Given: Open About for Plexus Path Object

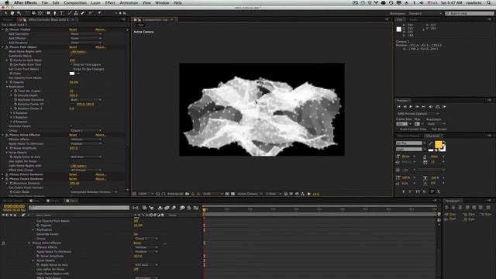Looking at the screenshot, I should tap(101, 47).
